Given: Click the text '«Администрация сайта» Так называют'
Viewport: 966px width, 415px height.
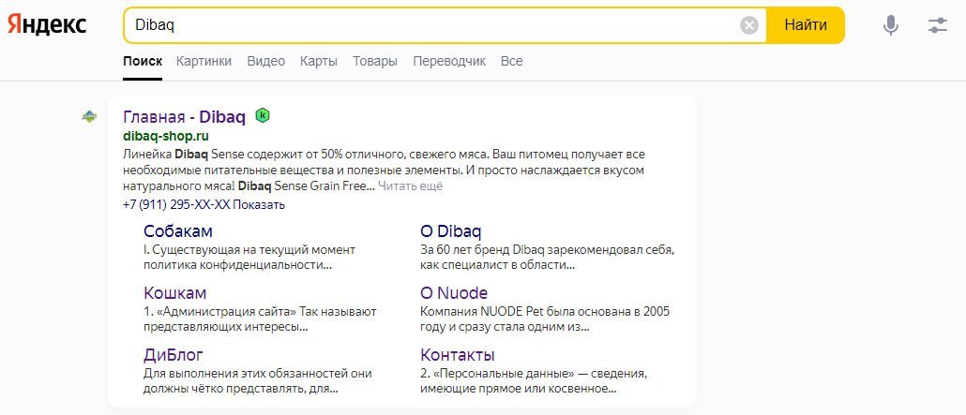Looking at the screenshot, I should (x=266, y=312).
